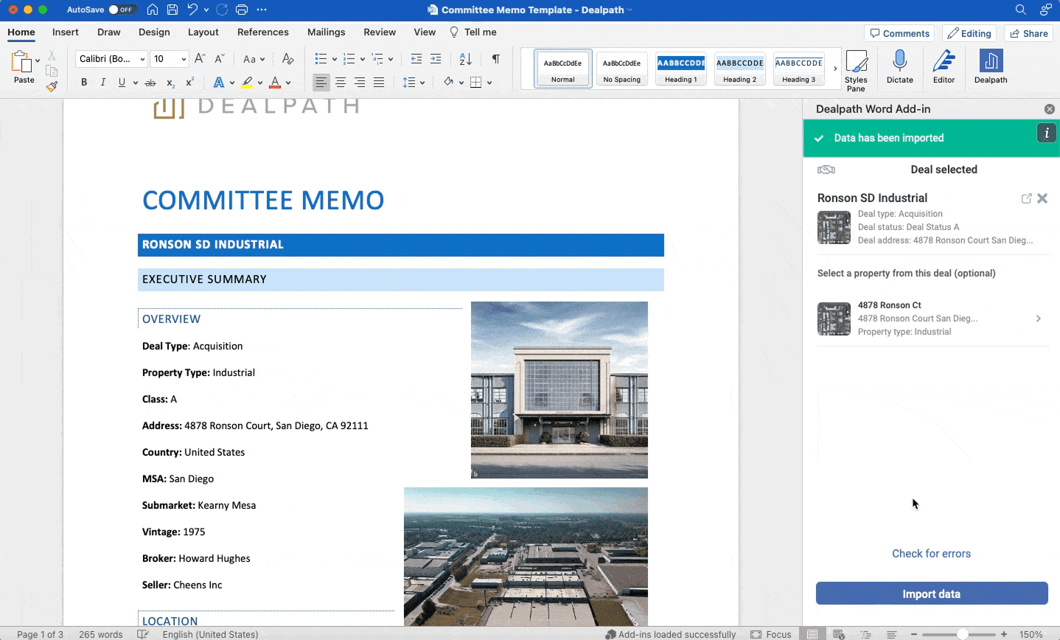Increase paragraph indent
Viewport: 1060px width, 640px height.
click(x=436, y=59)
